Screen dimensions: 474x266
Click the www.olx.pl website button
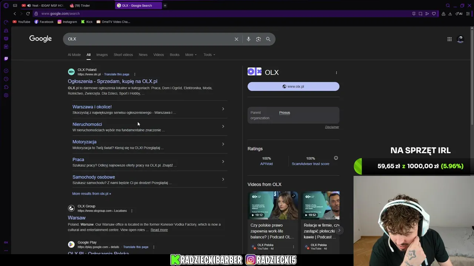(x=293, y=86)
